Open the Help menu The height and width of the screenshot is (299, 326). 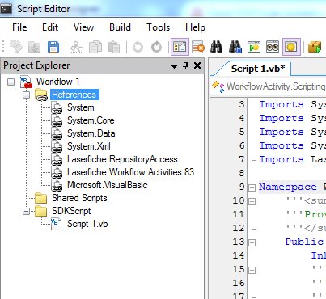(x=195, y=27)
